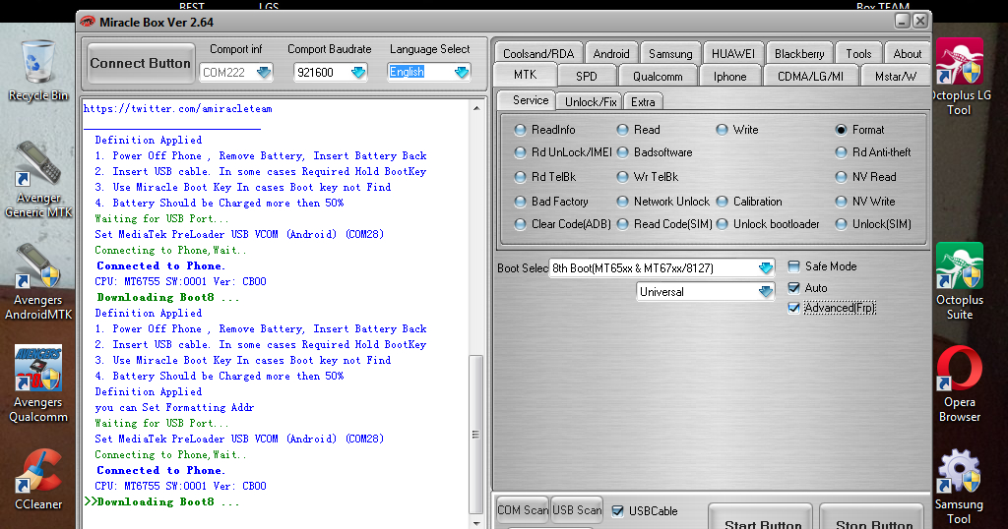The width and height of the screenshot is (1008, 529).
Task: Launch Avenger Generic MTK shortcut
Action: tap(38, 180)
